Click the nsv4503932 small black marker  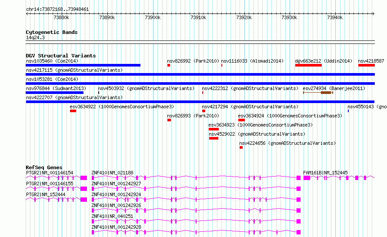coord(99,93)
